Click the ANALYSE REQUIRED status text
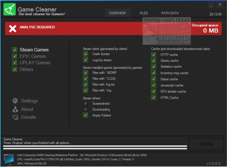This screenshot has width=227, height=167. click(x=37, y=27)
